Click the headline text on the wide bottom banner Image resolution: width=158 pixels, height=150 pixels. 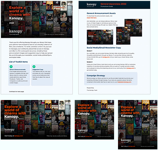click(15, 112)
